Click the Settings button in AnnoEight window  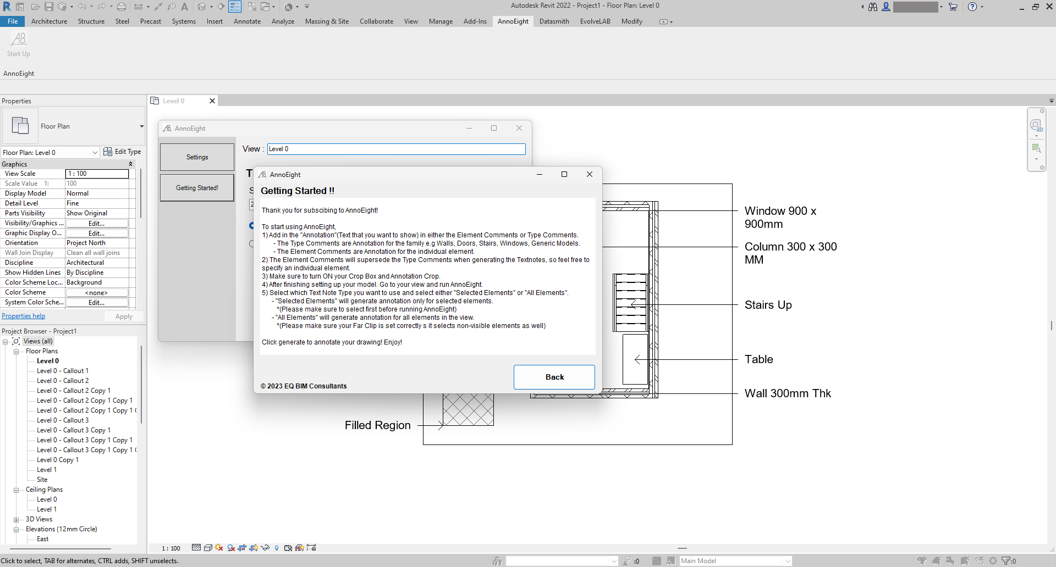197,157
